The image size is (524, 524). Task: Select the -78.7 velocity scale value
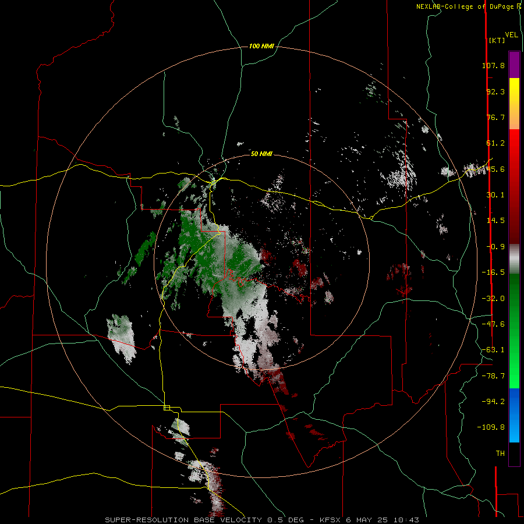(493, 376)
